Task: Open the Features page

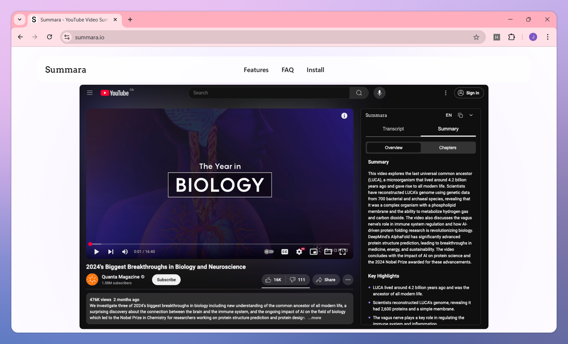Action: (256, 70)
